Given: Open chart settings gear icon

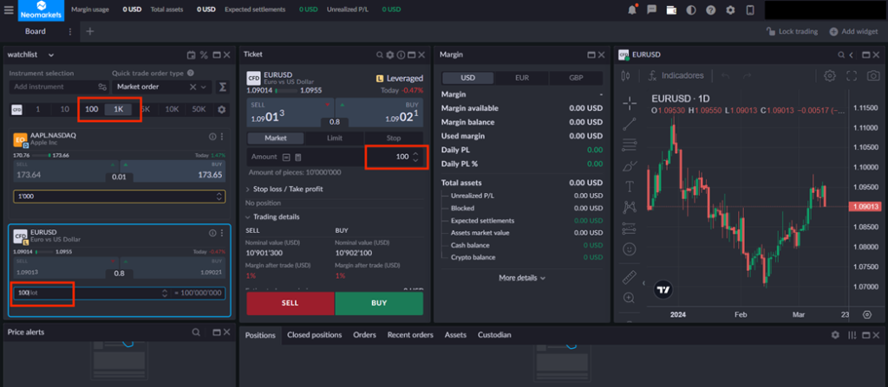Looking at the screenshot, I should tap(830, 75).
